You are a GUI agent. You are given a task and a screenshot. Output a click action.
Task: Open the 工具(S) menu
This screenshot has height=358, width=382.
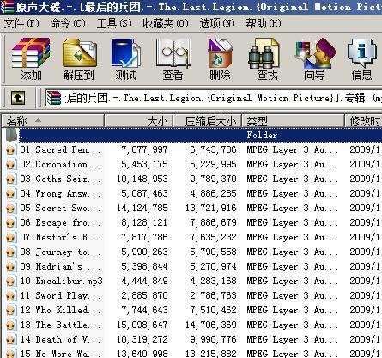point(114,23)
